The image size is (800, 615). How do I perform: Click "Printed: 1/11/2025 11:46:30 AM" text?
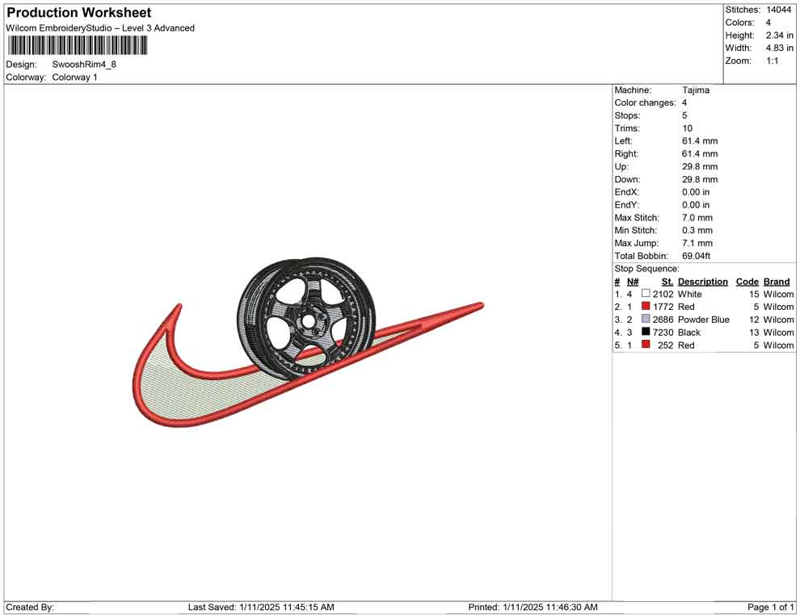pos(533,607)
